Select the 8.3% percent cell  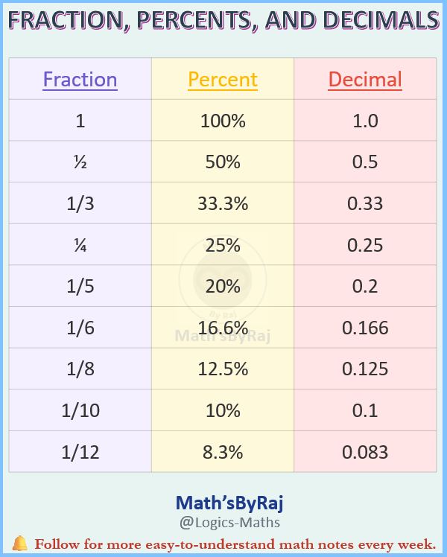click(223, 452)
